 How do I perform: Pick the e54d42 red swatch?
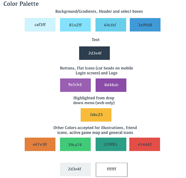[x=144, y=144]
